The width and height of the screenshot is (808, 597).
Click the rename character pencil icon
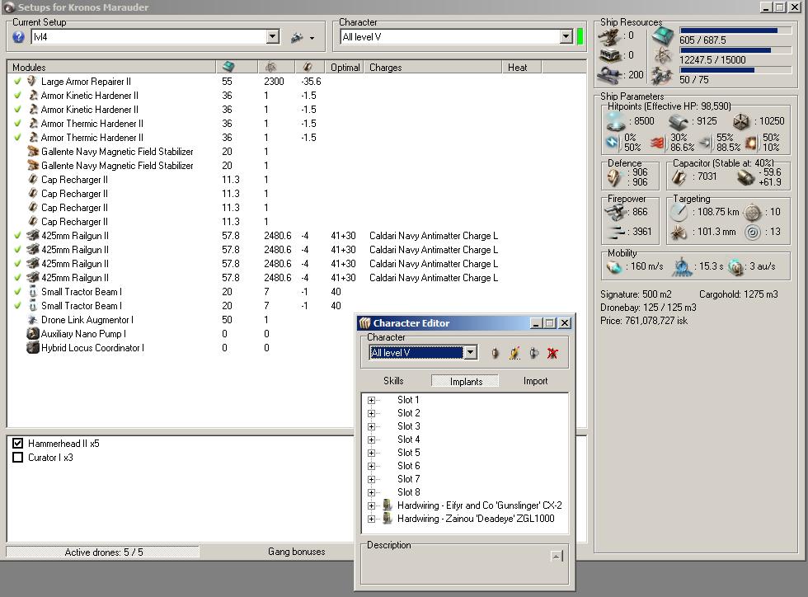point(514,353)
